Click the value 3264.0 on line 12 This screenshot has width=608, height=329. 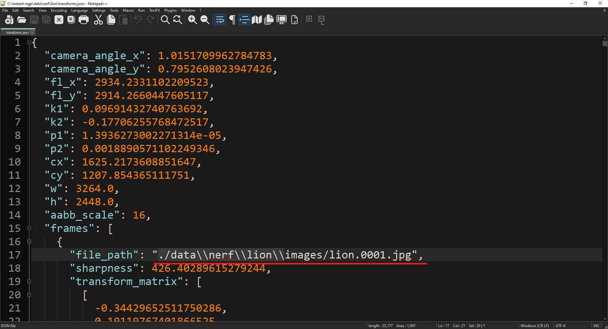(95, 189)
